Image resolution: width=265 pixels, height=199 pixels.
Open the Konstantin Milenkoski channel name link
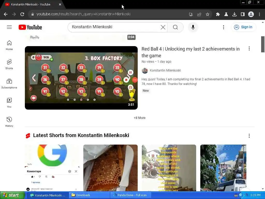[x=165, y=70]
